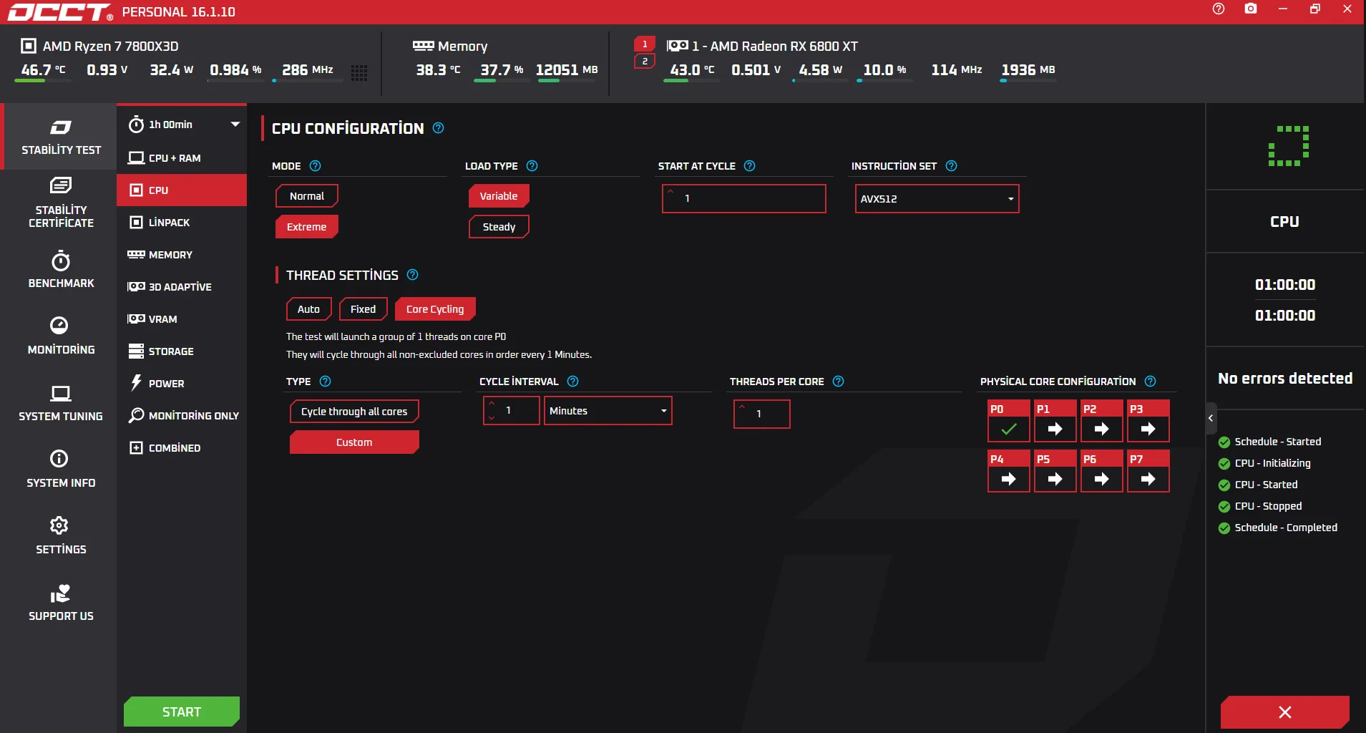Click help icon beside Threads Per Core
This screenshot has height=733, width=1366.
[x=838, y=382]
